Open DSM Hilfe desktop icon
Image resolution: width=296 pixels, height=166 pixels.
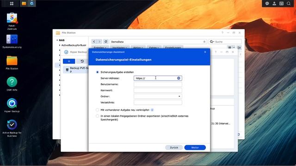click(x=12, y=84)
